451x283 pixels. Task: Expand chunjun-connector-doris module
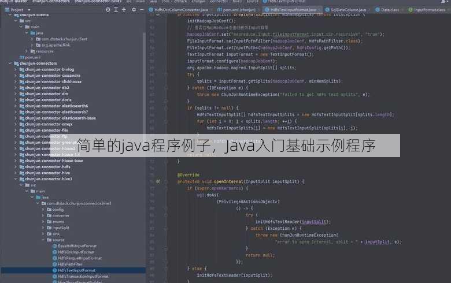tap(16, 100)
